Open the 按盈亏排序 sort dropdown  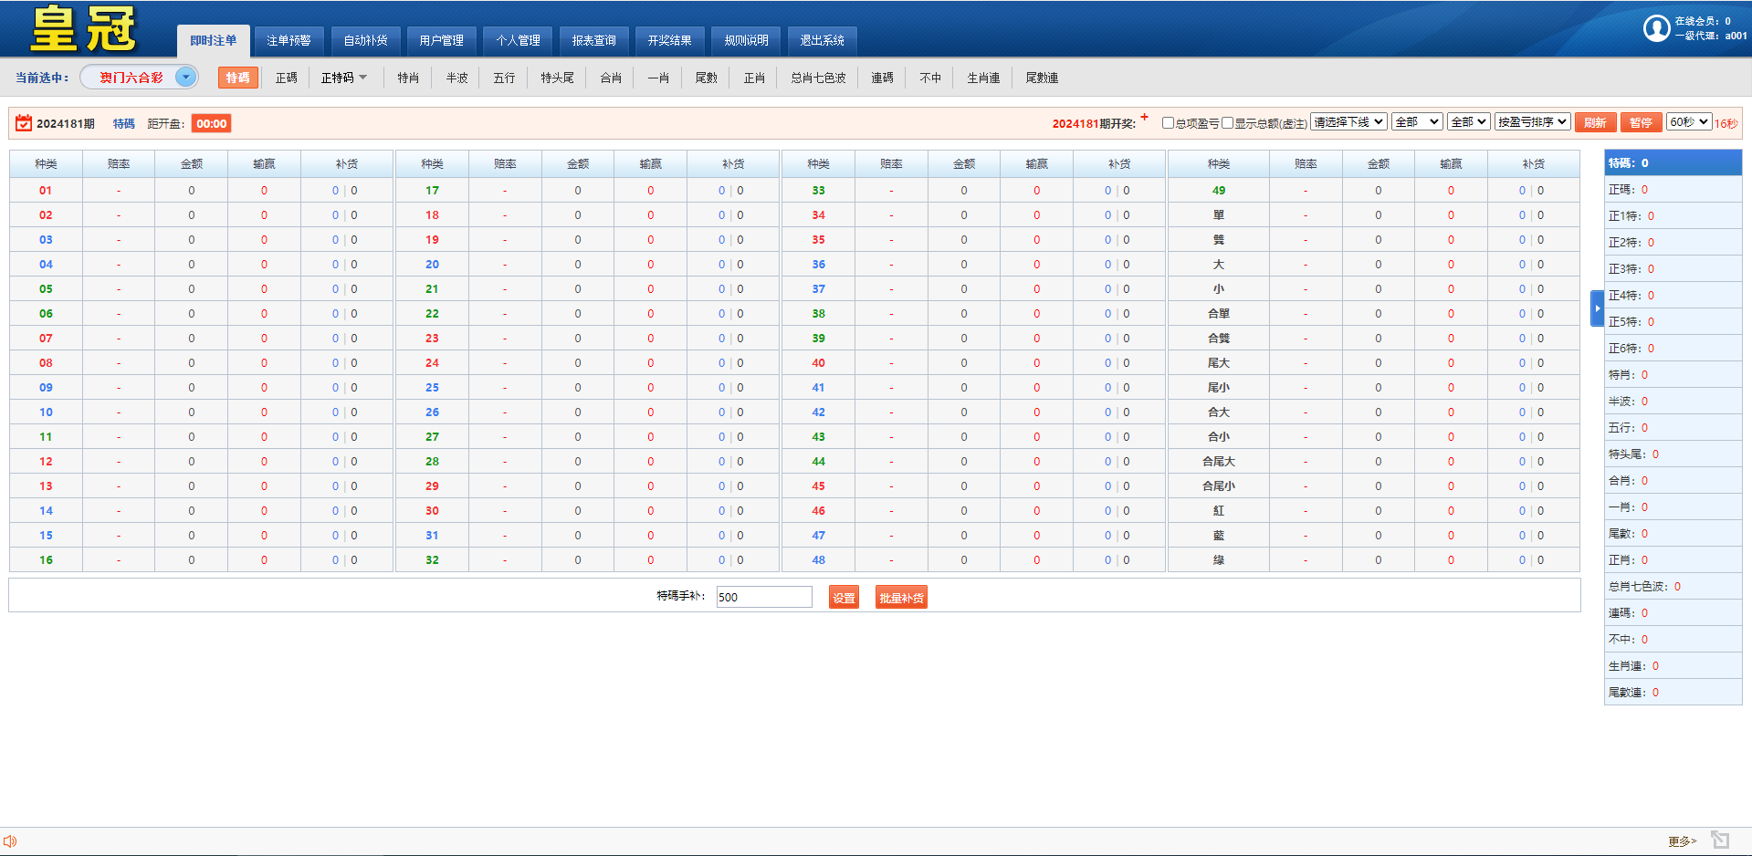(1532, 122)
